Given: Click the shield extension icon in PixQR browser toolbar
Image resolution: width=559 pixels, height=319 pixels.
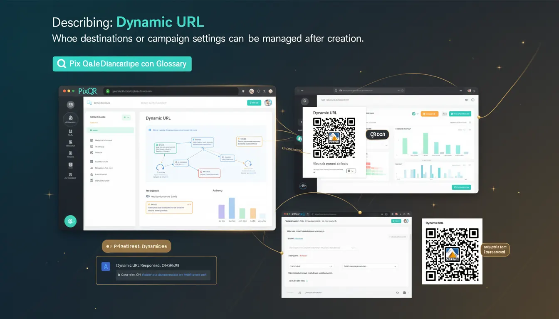Looking at the screenshot, I should (243, 91).
